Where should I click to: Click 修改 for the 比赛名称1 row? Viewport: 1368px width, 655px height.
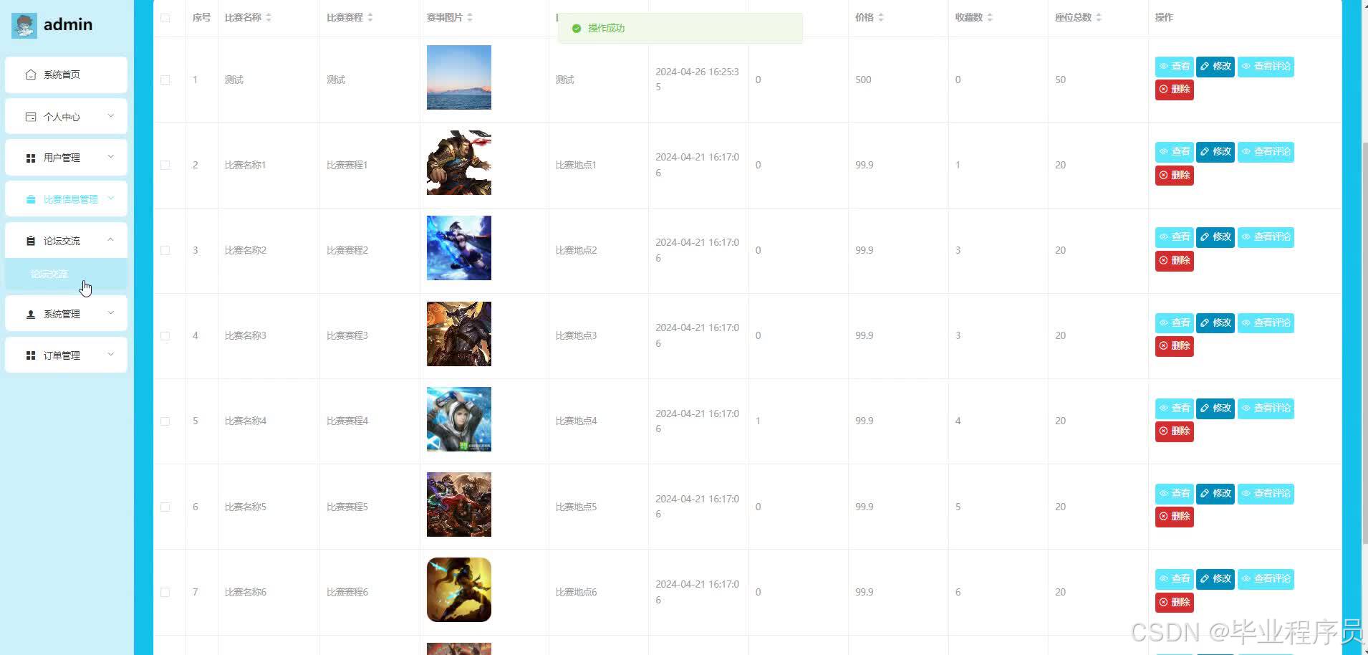(1215, 152)
